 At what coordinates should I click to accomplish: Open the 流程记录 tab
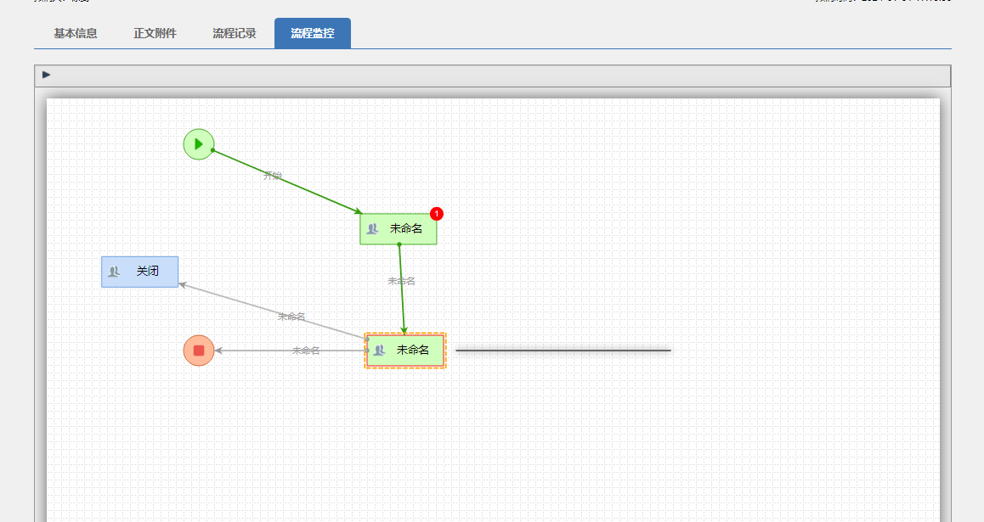click(234, 33)
